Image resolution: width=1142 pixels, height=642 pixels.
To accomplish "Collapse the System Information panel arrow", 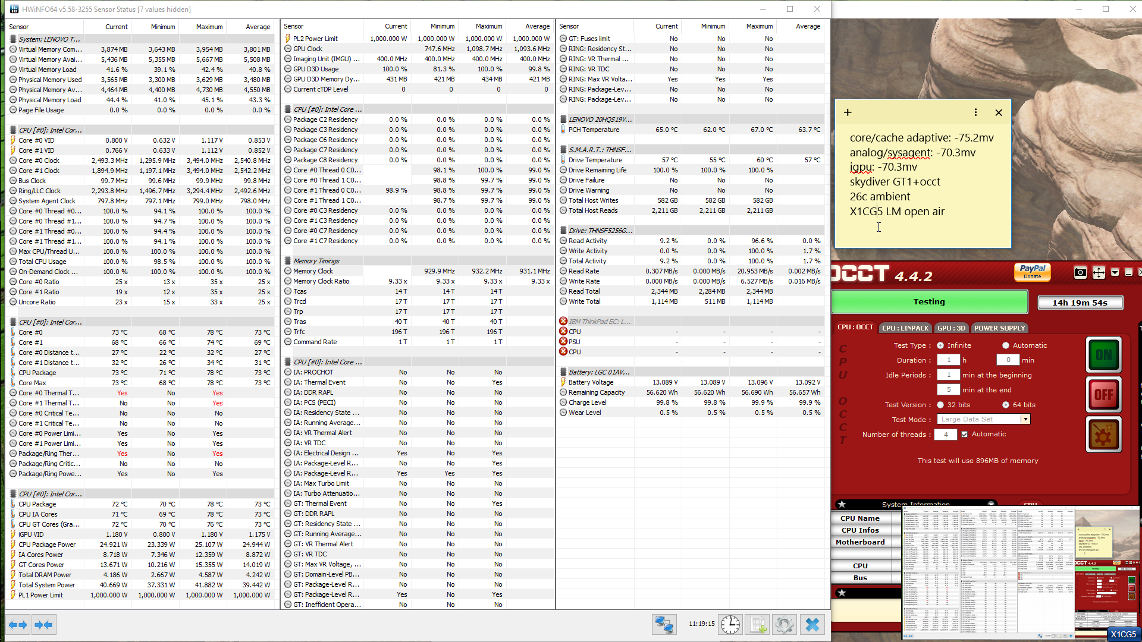I will 991,503.
